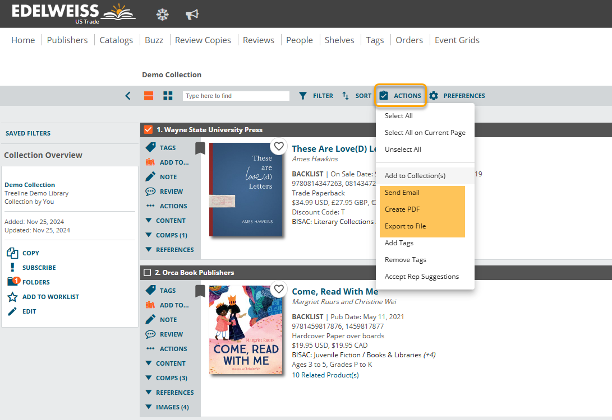Viewport: 612px width, 420px height.
Task: Click SUBSCRIBE in Collection Overview
Action: (39, 268)
